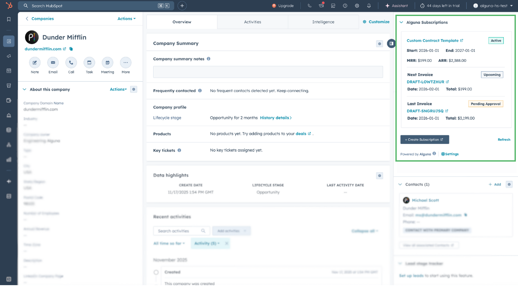This screenshot has height=286, width=518.
Task: Switch to the Activities tab
Action: click(x=253, y=22)
